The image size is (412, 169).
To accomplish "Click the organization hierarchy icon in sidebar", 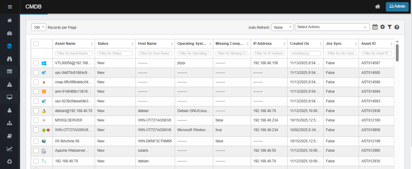I will (x=9, y=123).
